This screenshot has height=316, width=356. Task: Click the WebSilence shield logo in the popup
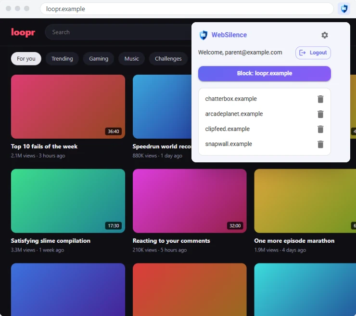pos(203,35)
